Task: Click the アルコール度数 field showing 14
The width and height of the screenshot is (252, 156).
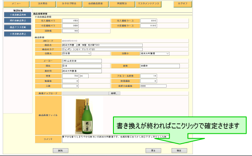Action: 148,76
